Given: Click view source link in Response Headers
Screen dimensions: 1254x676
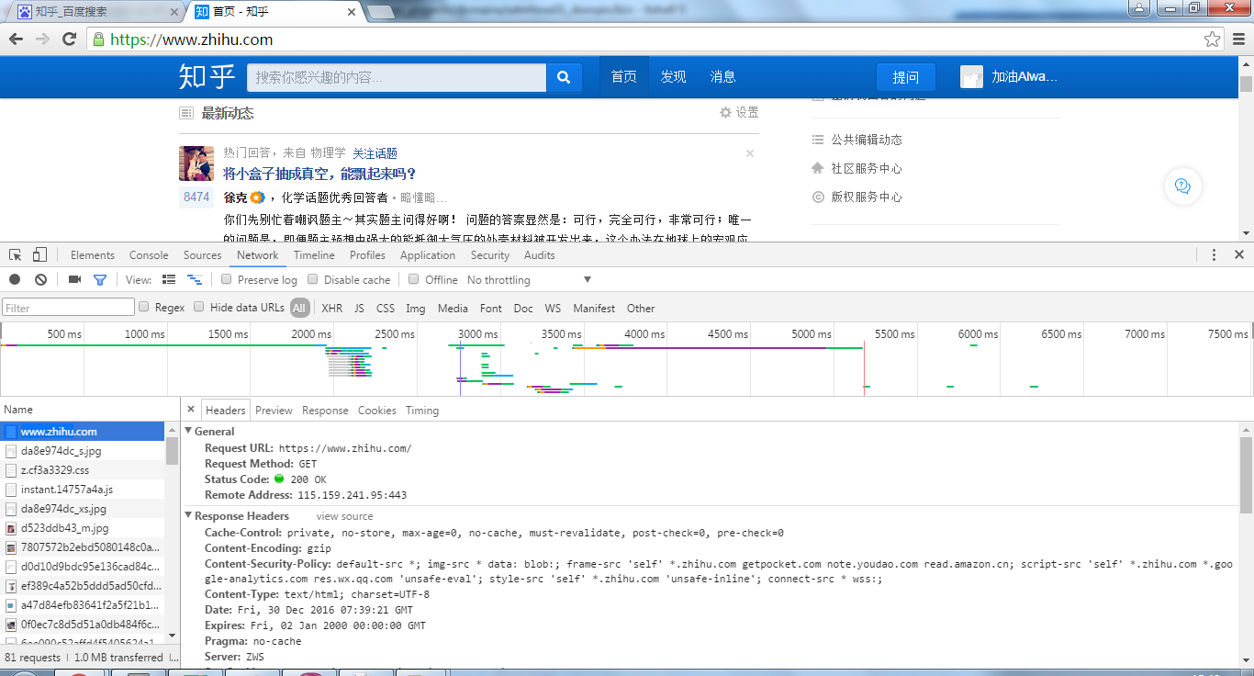Looking at the screenshot, I should pos(345,516).
